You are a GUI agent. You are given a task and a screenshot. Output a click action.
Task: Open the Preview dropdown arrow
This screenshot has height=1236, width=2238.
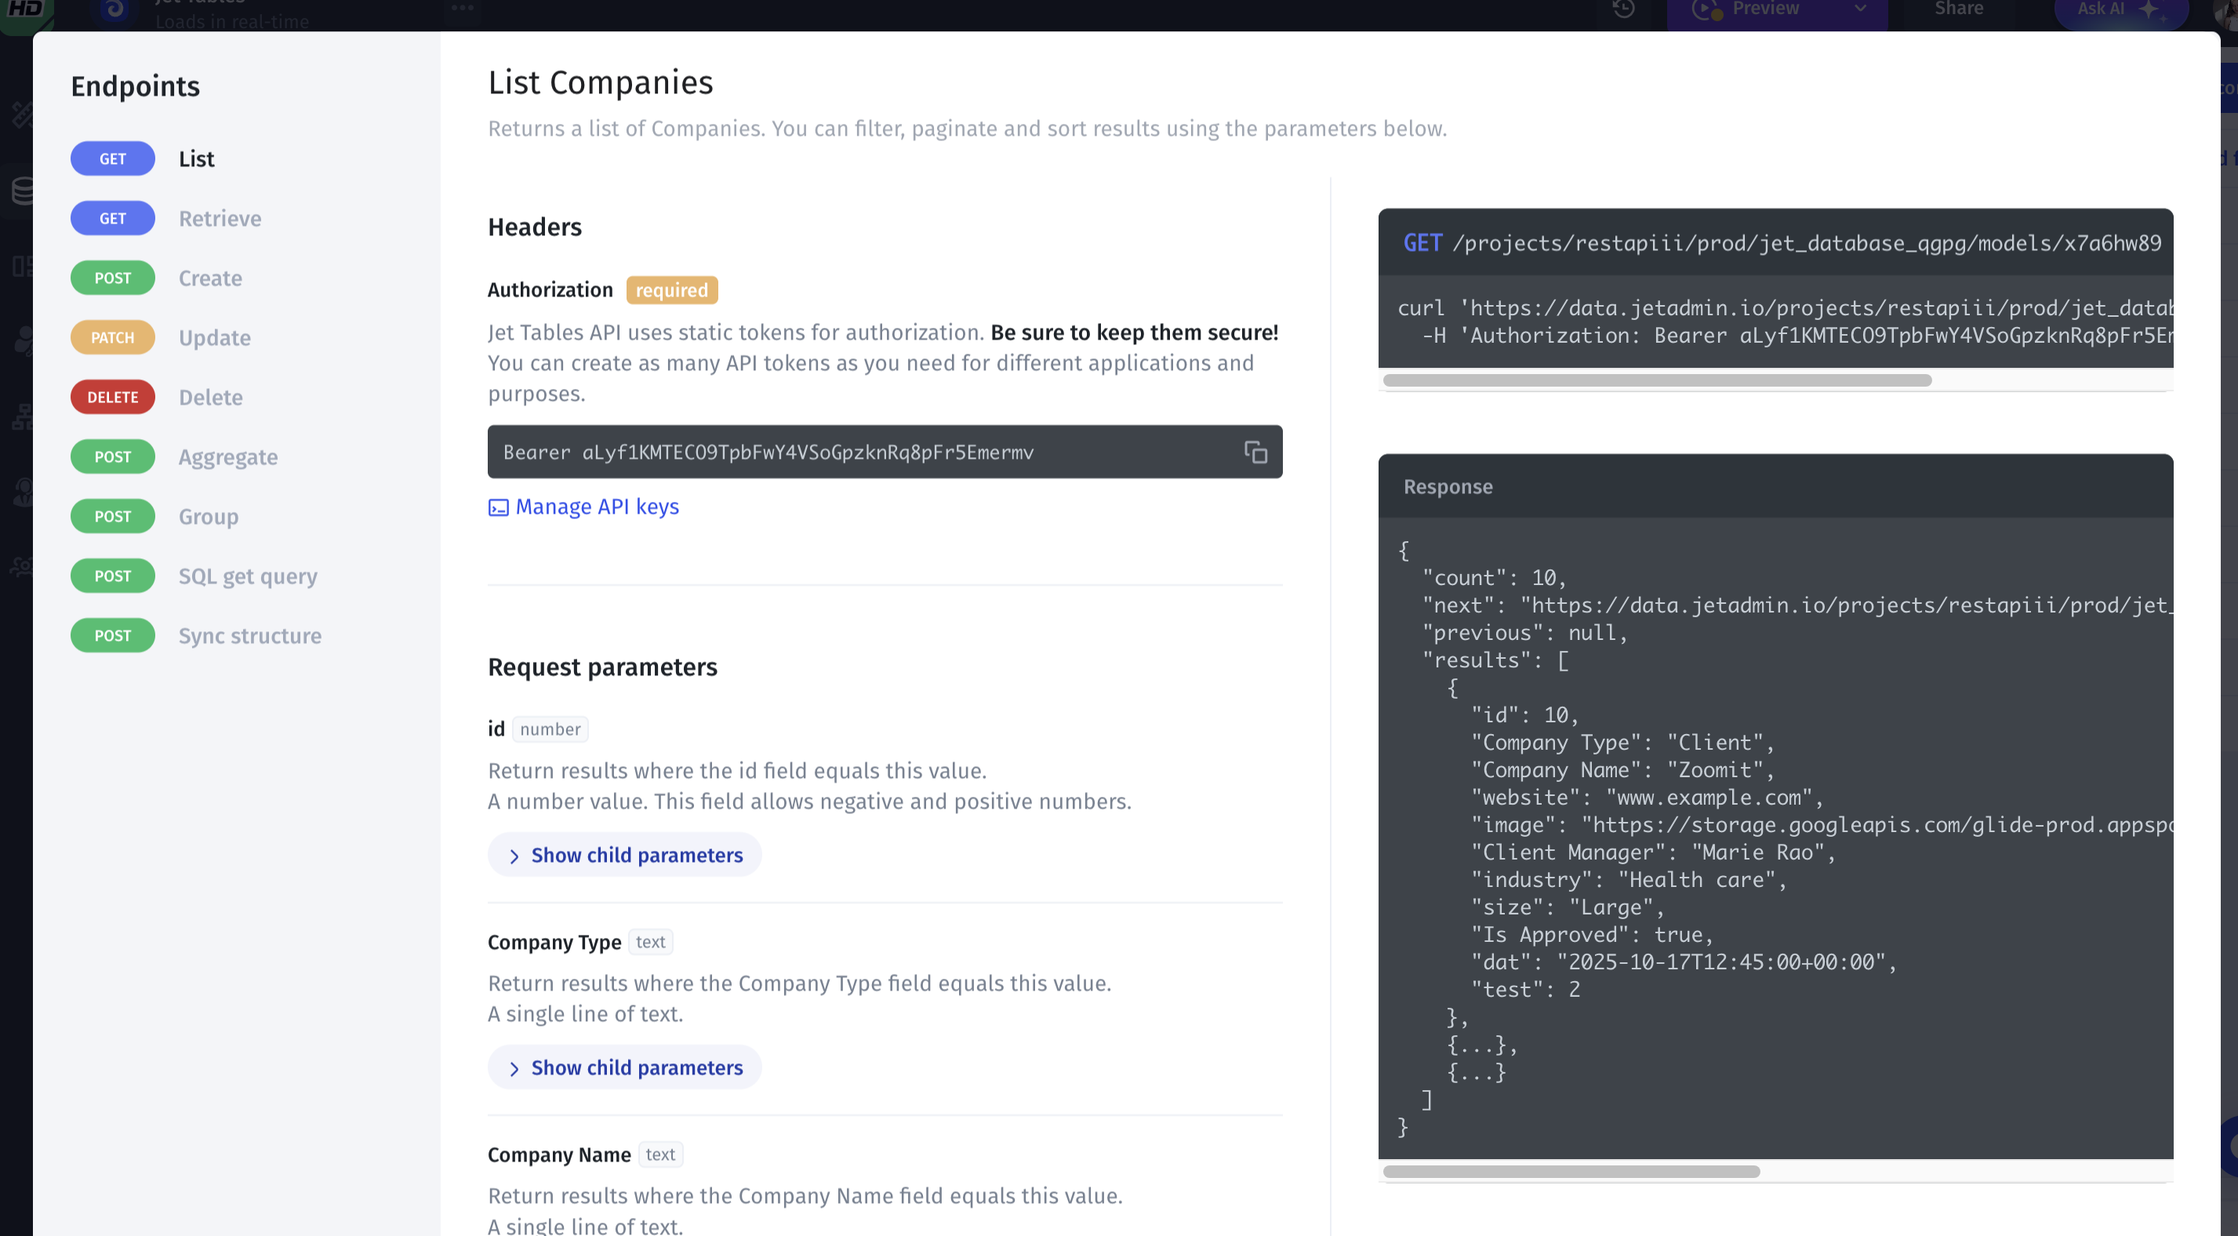1860,9
